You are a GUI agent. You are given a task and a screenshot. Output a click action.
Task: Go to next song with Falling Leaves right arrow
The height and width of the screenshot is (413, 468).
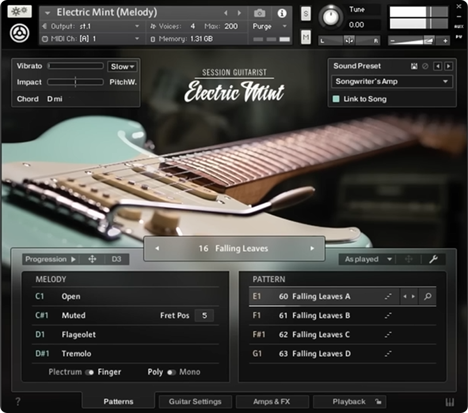(x=312, y=248)
